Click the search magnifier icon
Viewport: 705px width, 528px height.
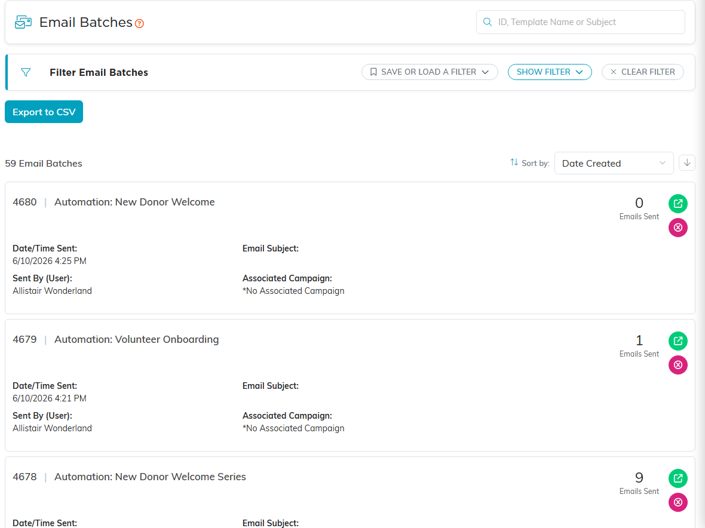[x=488, y=22]
